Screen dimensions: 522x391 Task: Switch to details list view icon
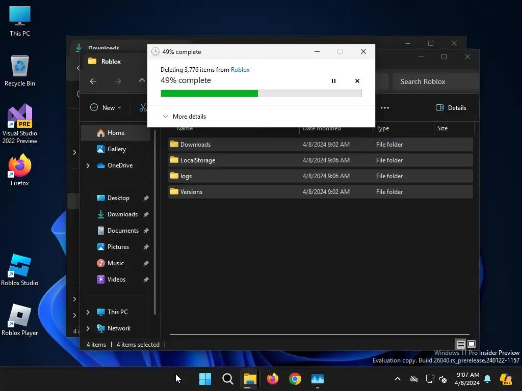460,344
